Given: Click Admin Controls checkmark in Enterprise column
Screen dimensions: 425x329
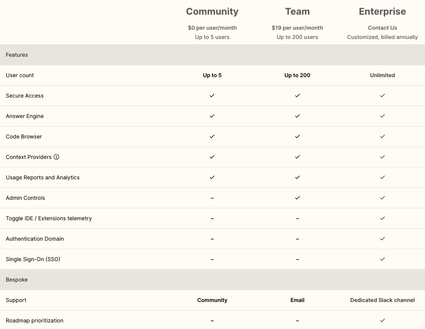Looking at the screenshot, I should pos(382,198).
